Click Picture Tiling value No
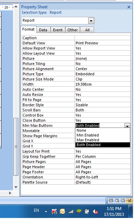This screenshot has width=134, height=219. coord(103,64)
